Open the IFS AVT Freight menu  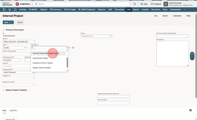click(70, 9)
